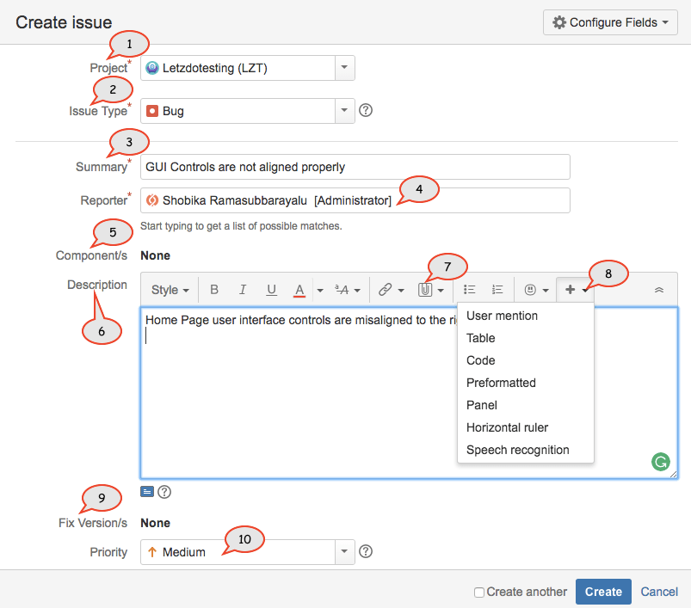Image resolution: width=691 pixels, height=608 pixels.
Task: Create a numbered list in the description
Action: (497, 289)
